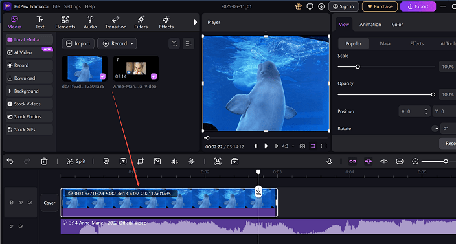Open the Record dropdown

point(117,43)
